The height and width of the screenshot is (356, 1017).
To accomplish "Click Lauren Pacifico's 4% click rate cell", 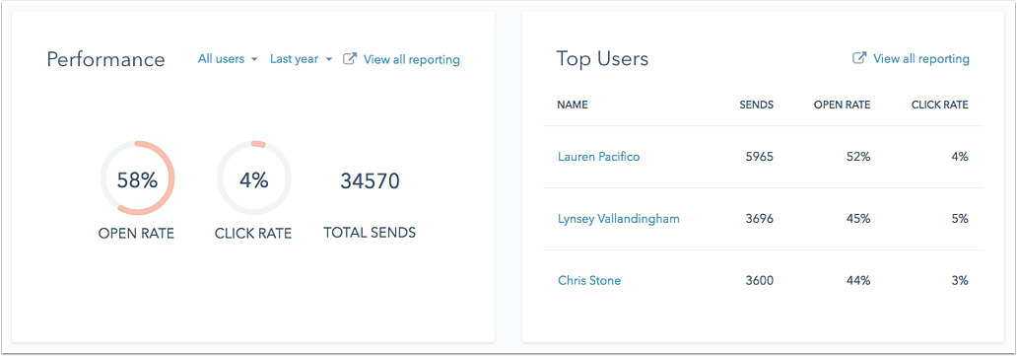I will tap(960, 157).
